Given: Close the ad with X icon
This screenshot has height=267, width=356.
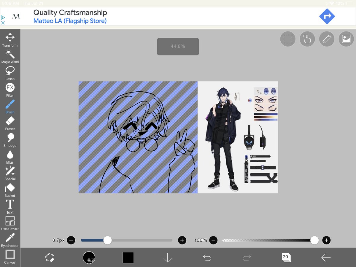Looking at the screenshot, I should (x=3, y=23).
